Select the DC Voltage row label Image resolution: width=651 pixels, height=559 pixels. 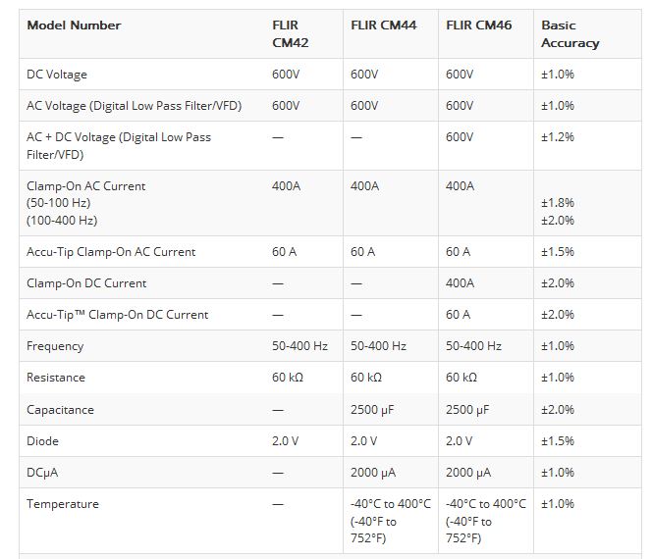57,75
